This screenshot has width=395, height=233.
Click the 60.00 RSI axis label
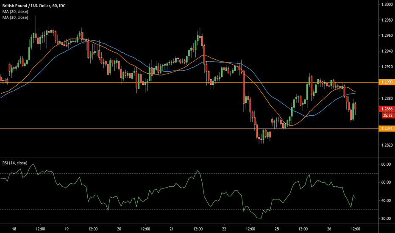click(386, 182)
